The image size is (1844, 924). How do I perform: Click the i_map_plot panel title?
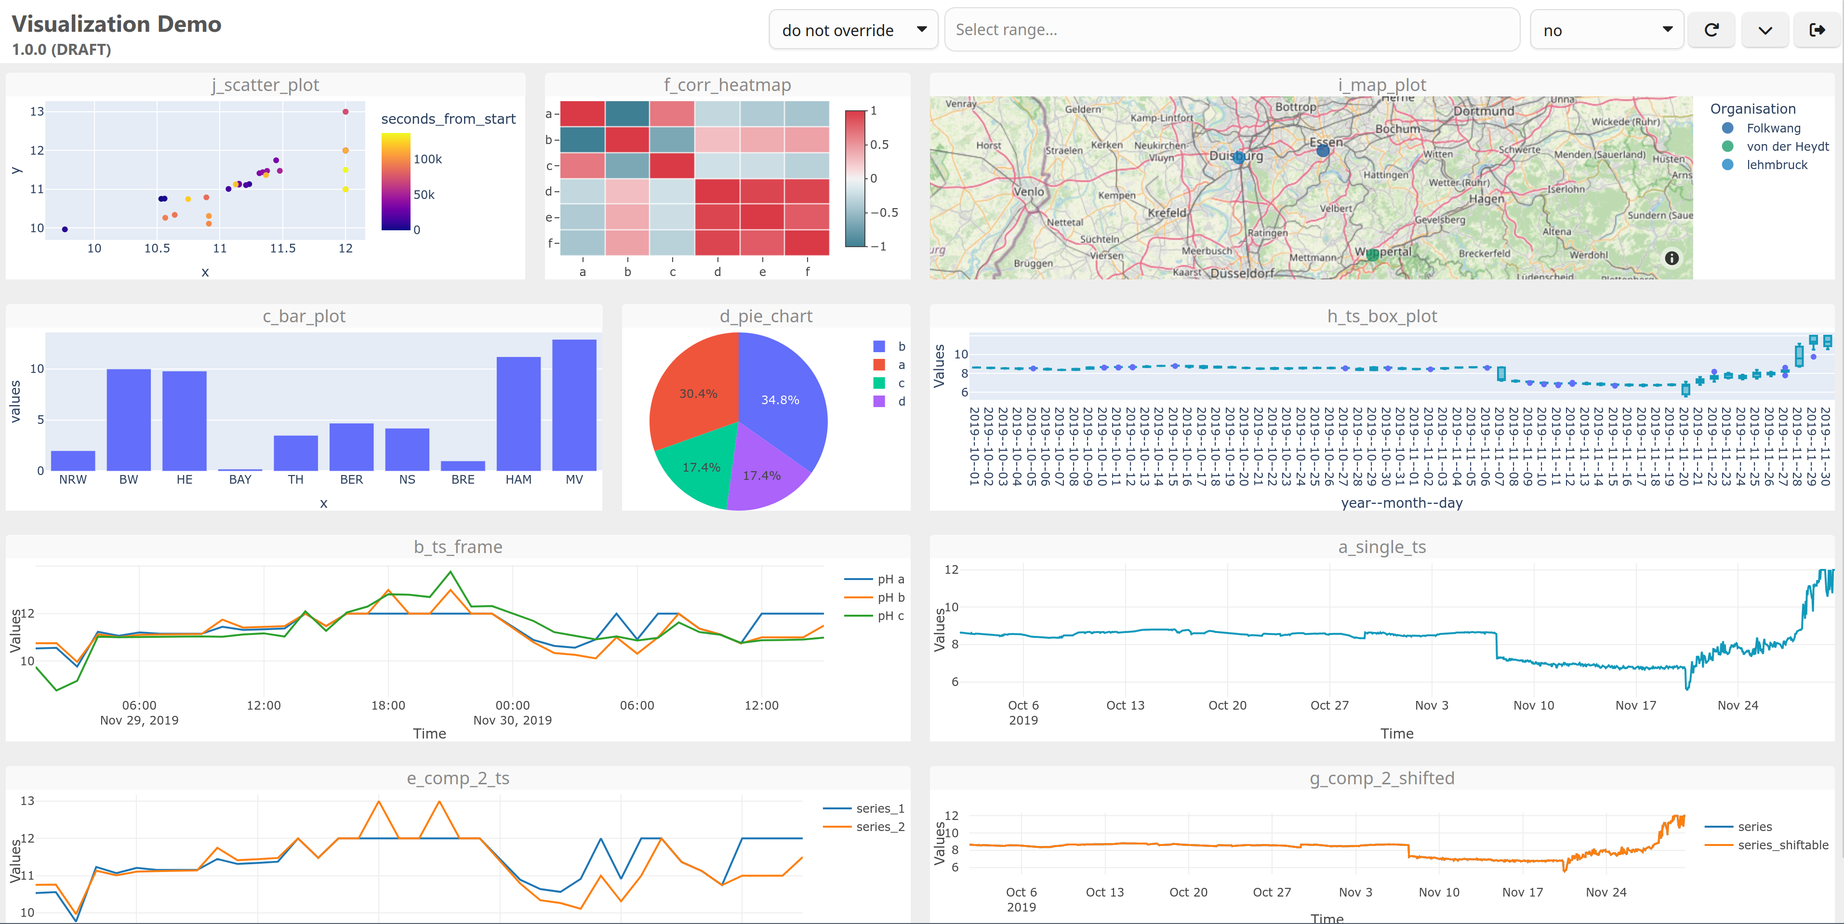(1381, 84)
